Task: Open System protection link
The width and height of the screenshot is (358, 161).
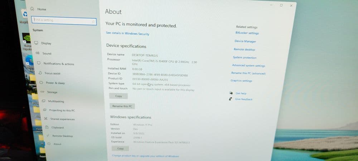Action: [x=245, y=58]
